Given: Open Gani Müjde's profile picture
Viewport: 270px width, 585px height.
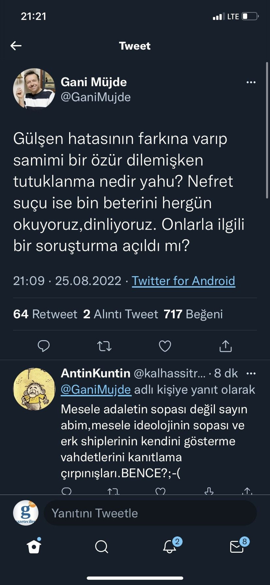Looking at the screenshot, I should point(34,89).
